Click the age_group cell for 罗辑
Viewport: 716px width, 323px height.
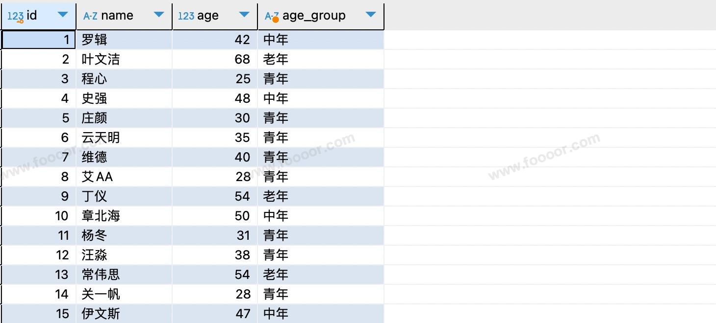click(321, 40)
